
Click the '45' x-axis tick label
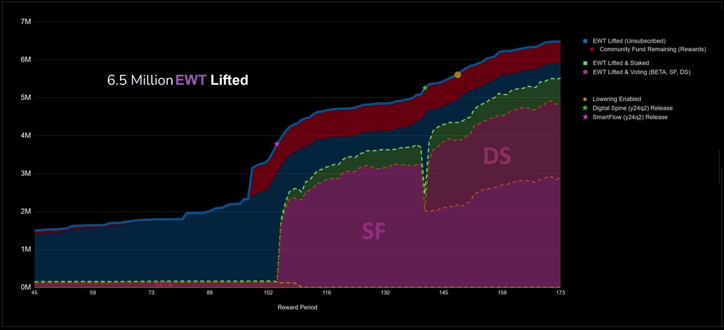tap(34, 293)
